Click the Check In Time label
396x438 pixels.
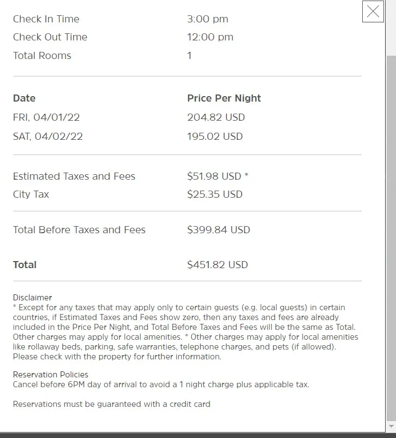[x=46, y=19]
